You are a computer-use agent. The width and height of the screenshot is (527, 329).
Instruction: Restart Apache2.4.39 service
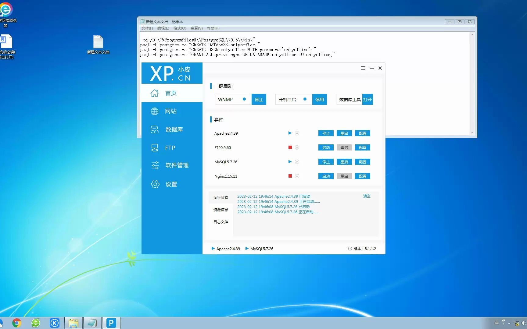pyautogui.click(x=344, y=133)
